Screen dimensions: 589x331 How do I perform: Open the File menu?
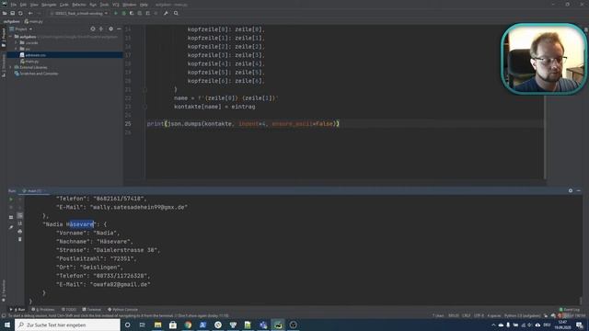(14, 5)
